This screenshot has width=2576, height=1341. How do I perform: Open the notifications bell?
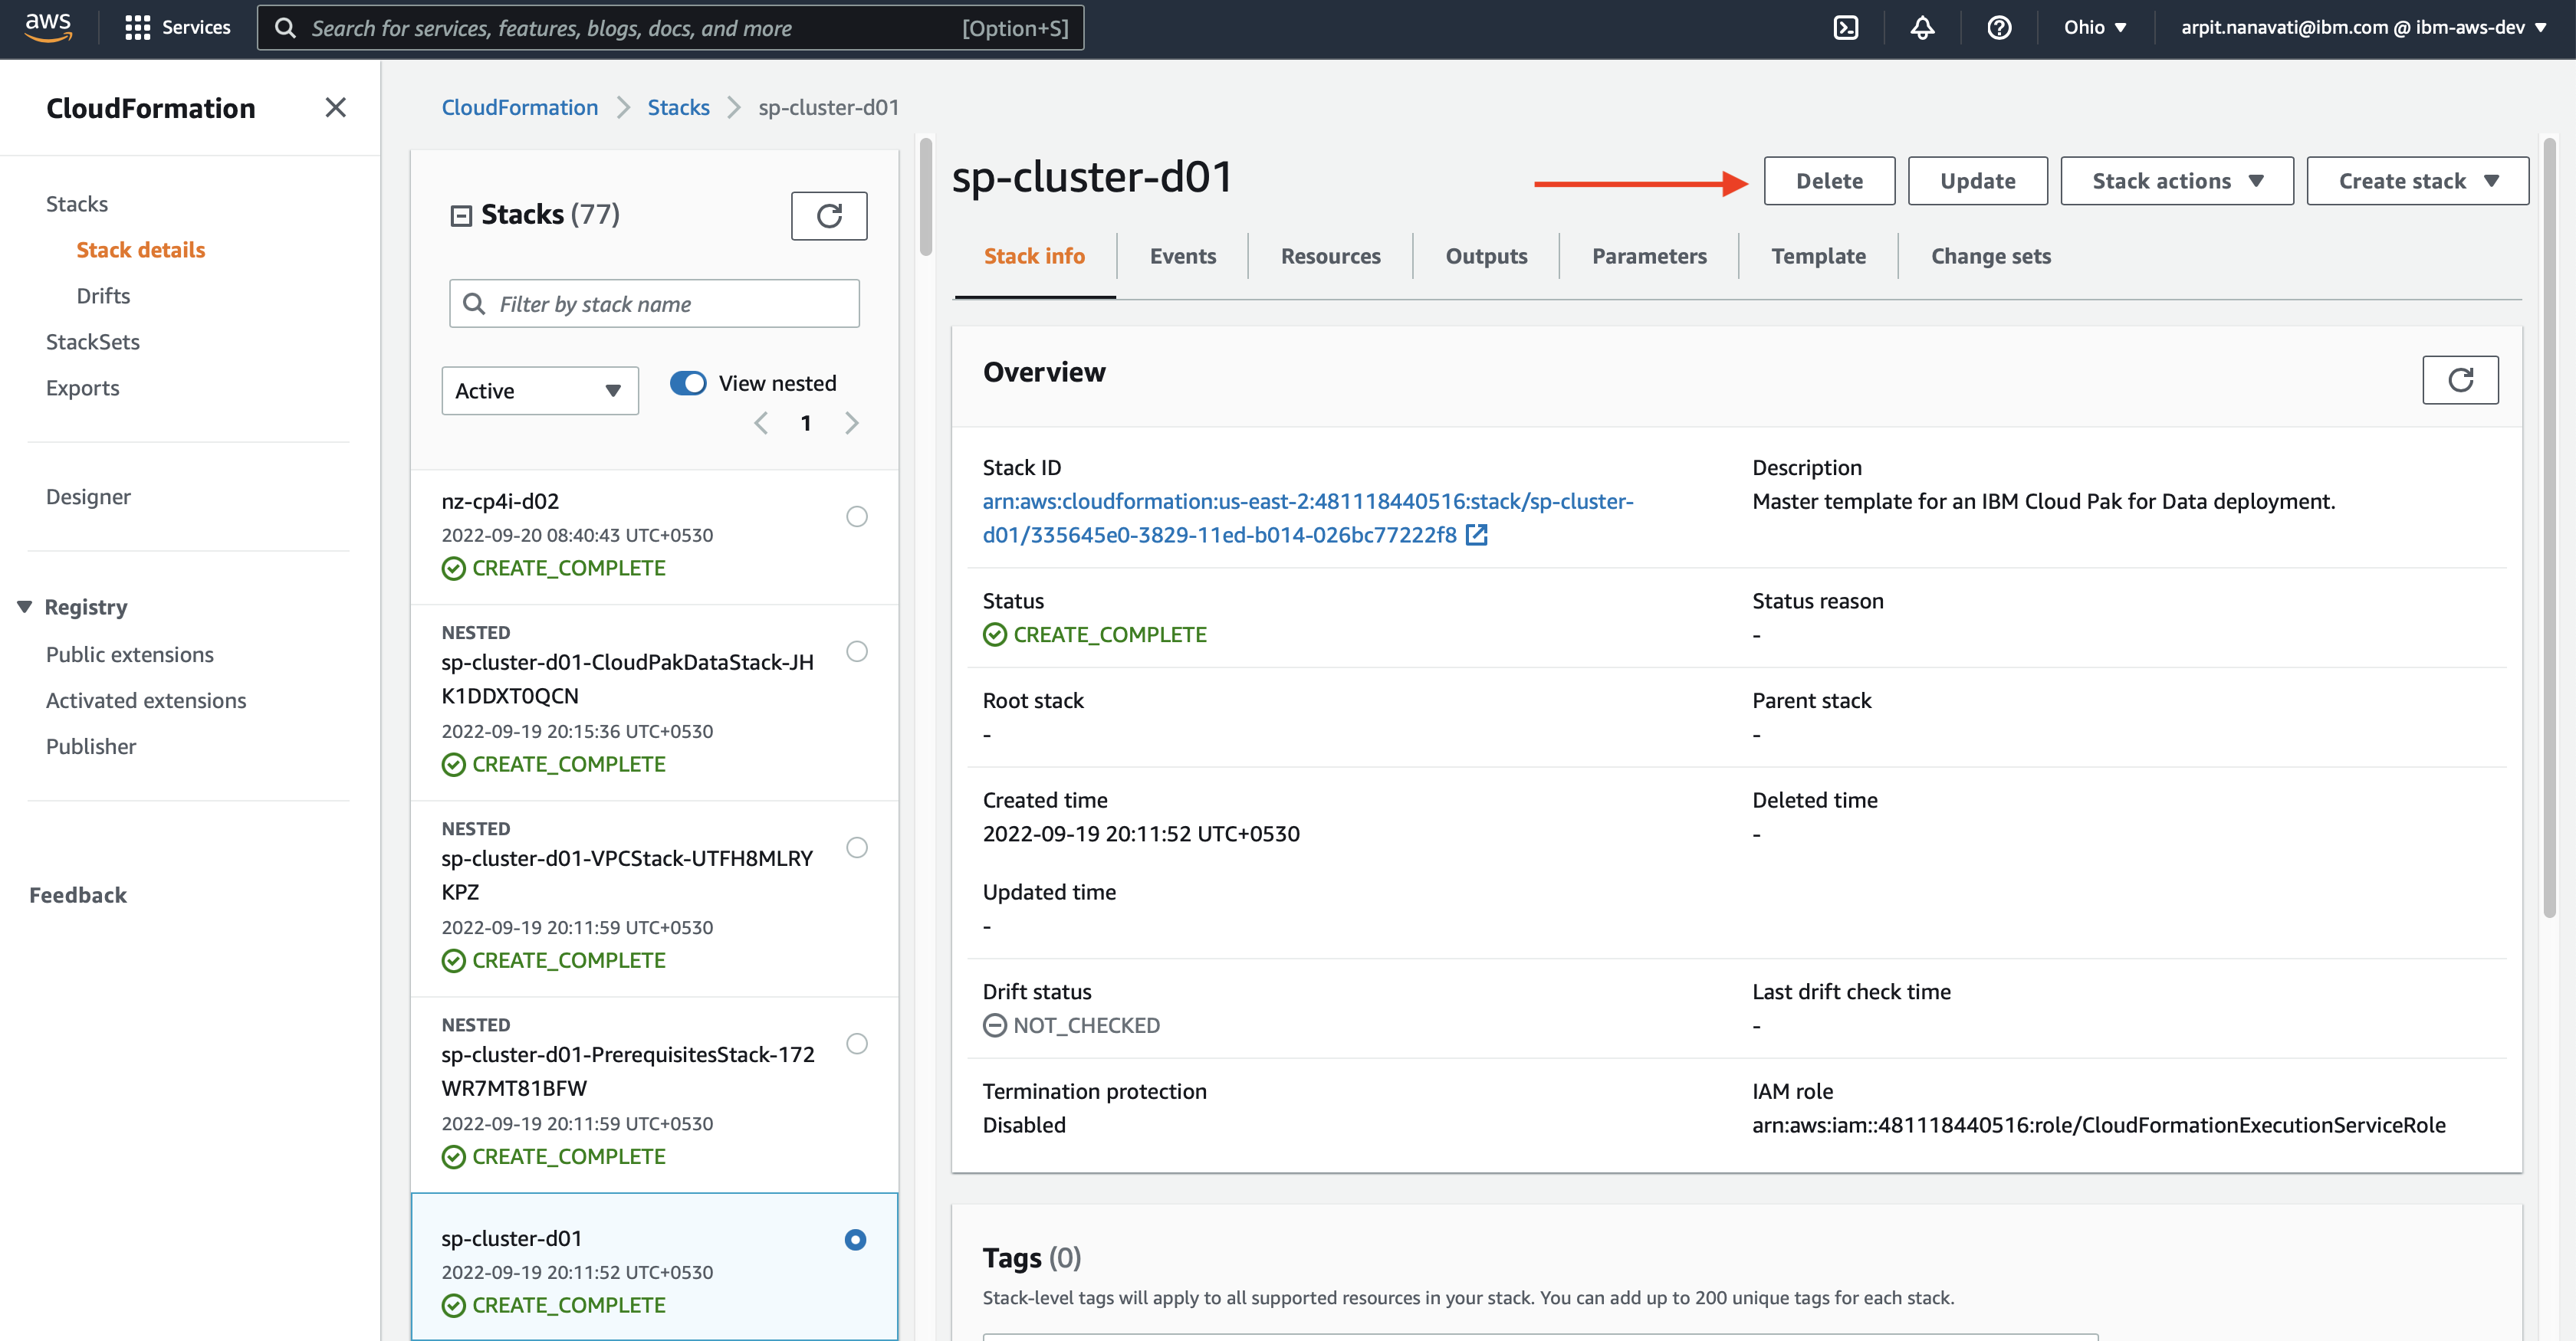[1922, 28]
